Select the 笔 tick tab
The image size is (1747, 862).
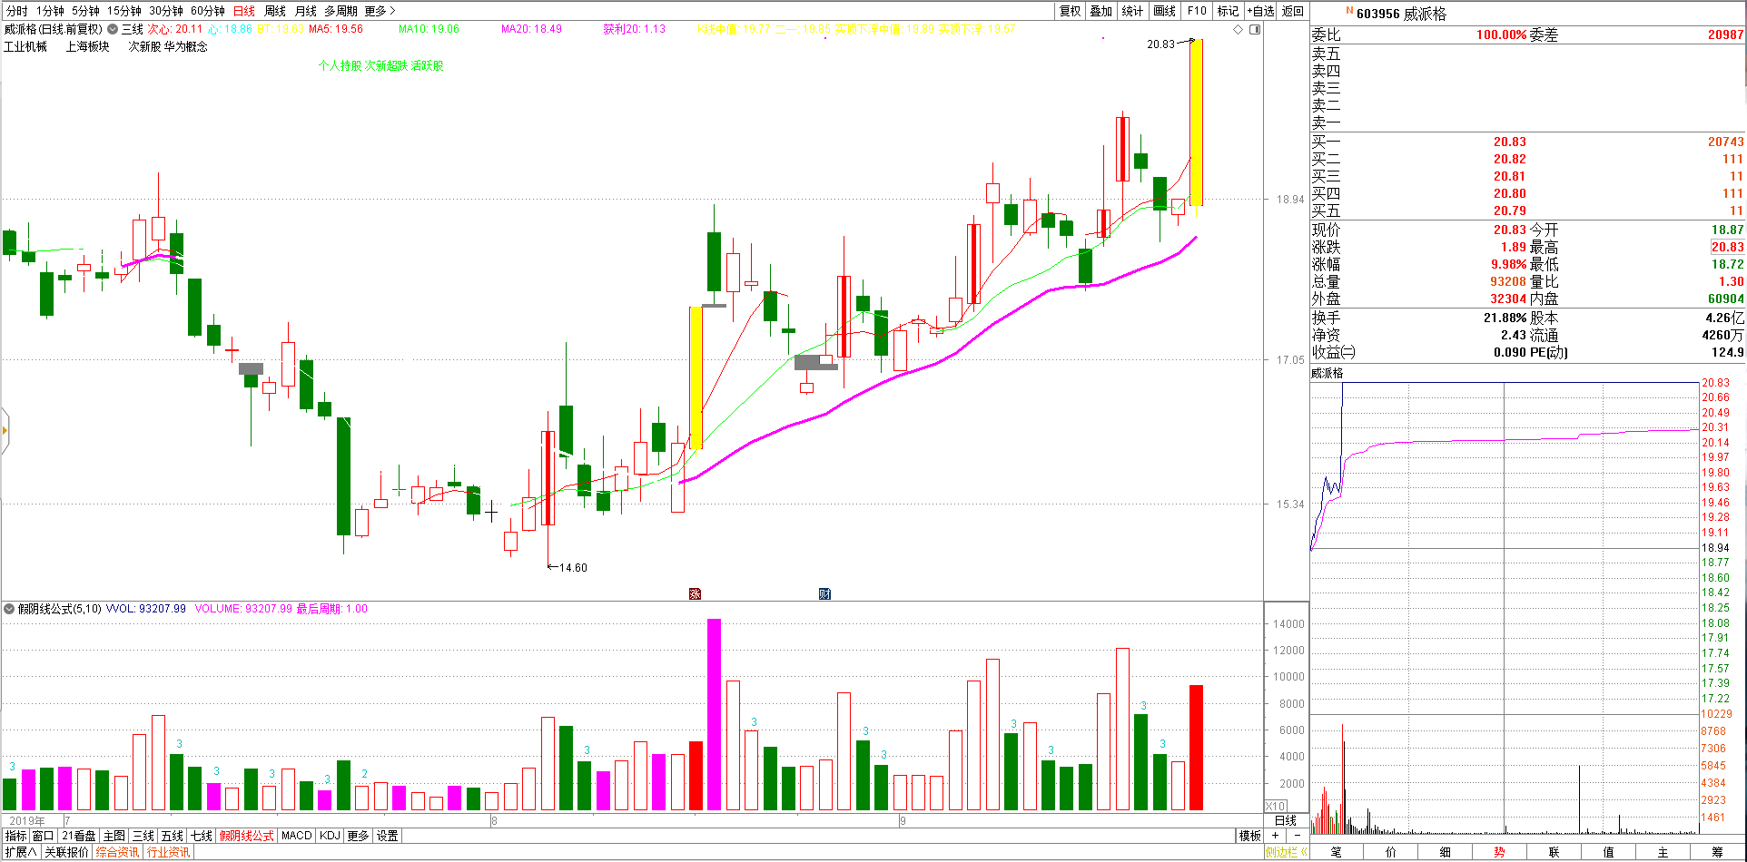pos(1337,852)
